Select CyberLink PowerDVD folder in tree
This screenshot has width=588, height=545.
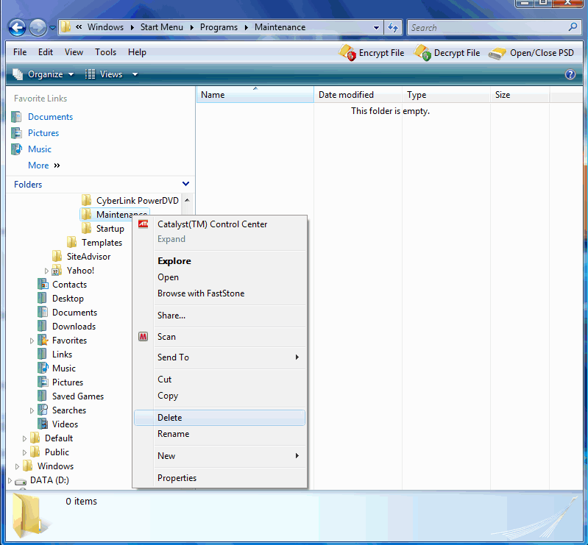[138, 201]
